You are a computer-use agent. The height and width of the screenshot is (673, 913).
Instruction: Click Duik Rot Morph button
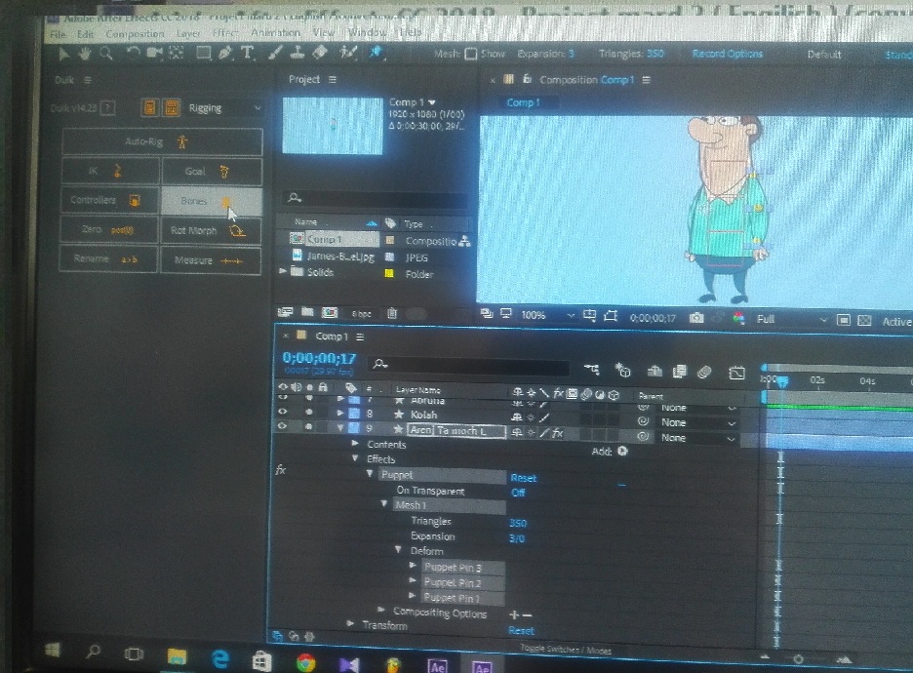point(210,230)
